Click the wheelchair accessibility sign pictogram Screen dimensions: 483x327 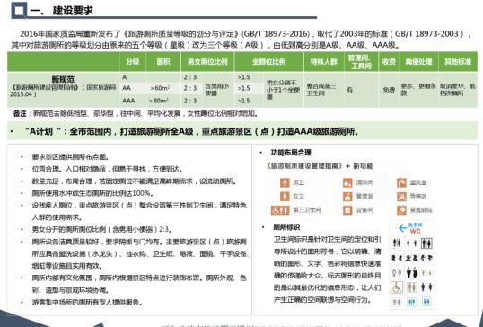pyautogui.click(x=397, y=287)
